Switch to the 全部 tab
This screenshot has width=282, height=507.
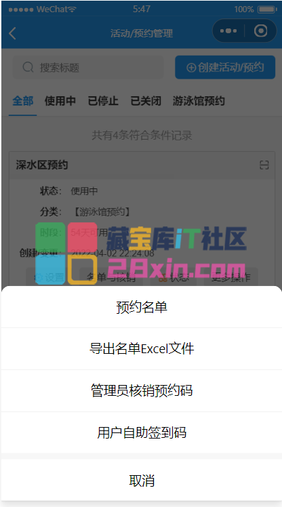coord(22,101)
